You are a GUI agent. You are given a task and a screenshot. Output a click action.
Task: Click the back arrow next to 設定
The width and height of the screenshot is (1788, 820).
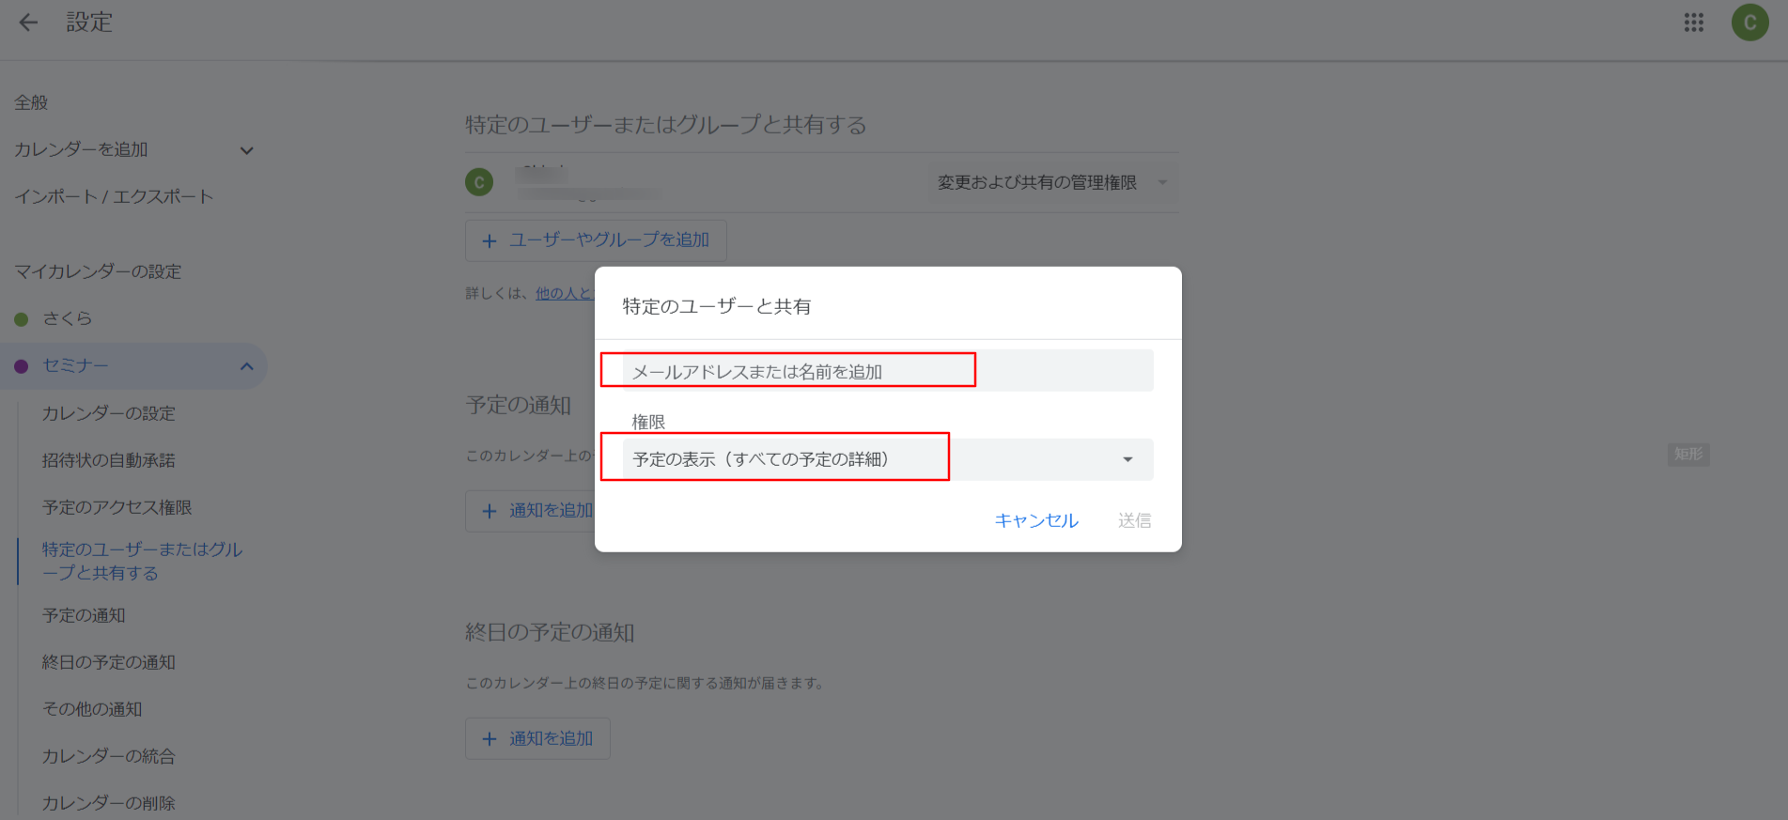pyautogui.click(x=28, y=23)
